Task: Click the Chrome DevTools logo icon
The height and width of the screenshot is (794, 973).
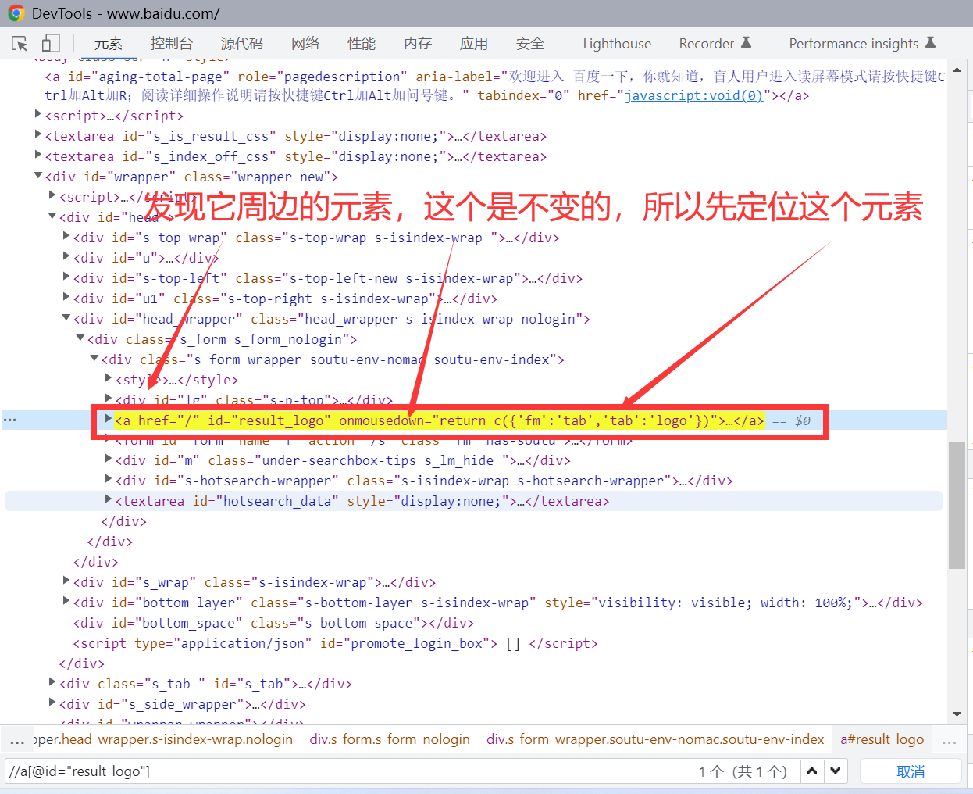Action: (16, 13)
